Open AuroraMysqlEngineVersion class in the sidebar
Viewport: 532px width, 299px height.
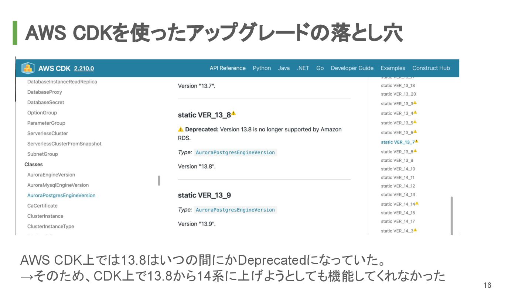click(58, 185)
